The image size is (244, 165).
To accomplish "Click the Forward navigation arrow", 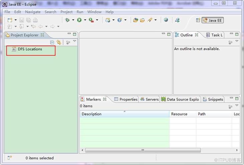I will coord(52,27).
